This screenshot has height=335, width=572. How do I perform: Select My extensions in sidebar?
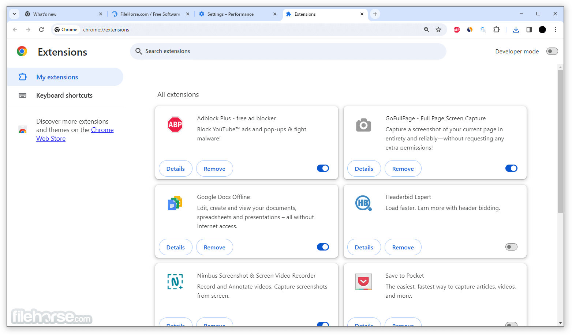coord(65,77)
